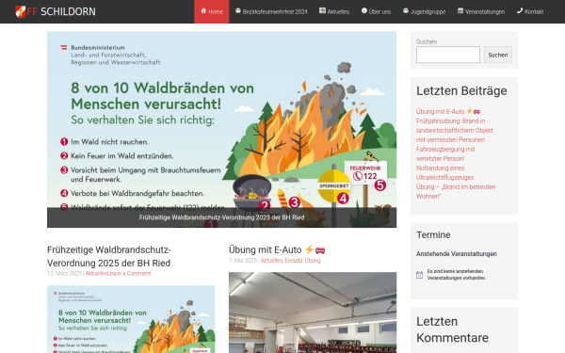
Task: Open Frühjahrsübung: Brand in landwirtschaftlichem Objekt link
Action: click(x=455, y=131)
